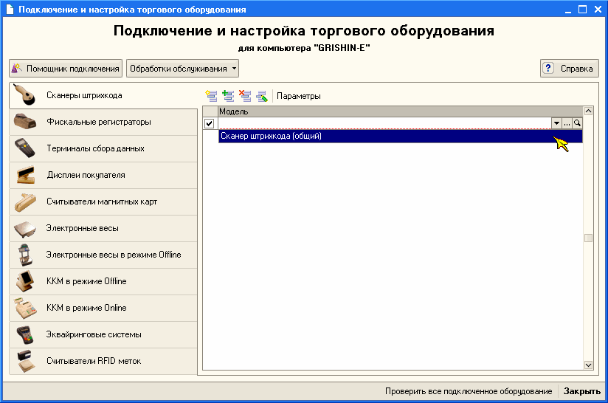Click the table scrollbar up arrow
Viewport: 608px width, 403px height.
pos(588,111)
